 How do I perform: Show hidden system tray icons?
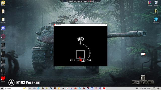[141, 88]
